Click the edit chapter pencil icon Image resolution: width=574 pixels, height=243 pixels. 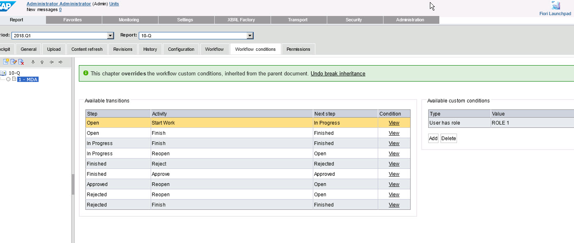(x=14, y=62)
